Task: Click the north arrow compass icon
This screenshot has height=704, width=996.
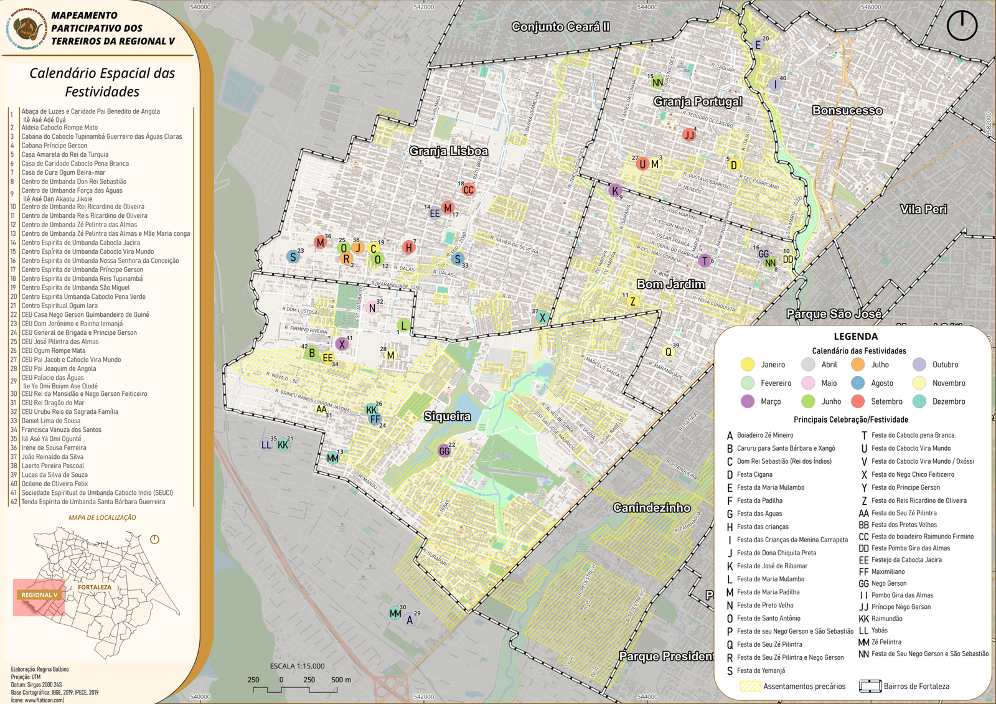Action: point(962,26)
